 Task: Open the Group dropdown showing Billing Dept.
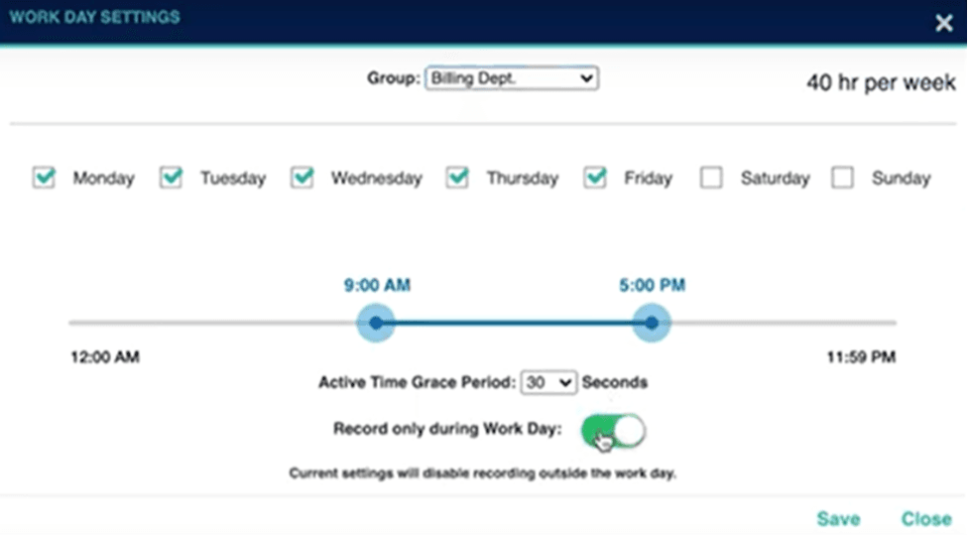click(x=511, y=78)
